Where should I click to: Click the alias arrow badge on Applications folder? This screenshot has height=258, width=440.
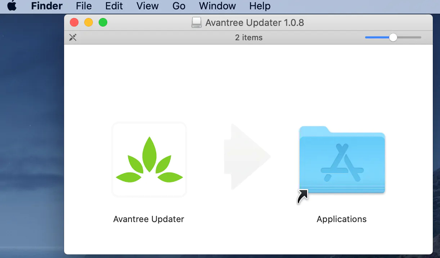[302, 197]
